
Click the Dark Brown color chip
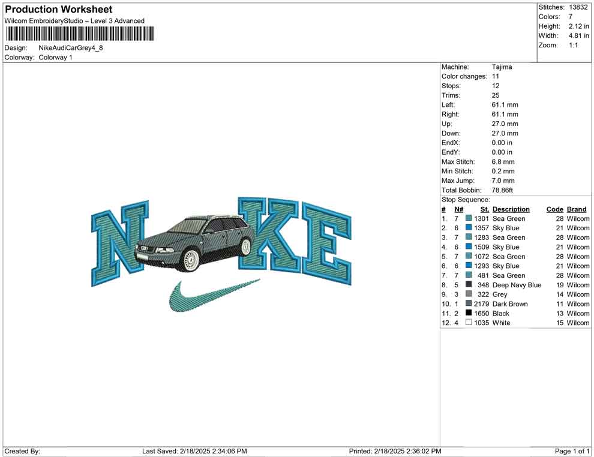[469, 304]
